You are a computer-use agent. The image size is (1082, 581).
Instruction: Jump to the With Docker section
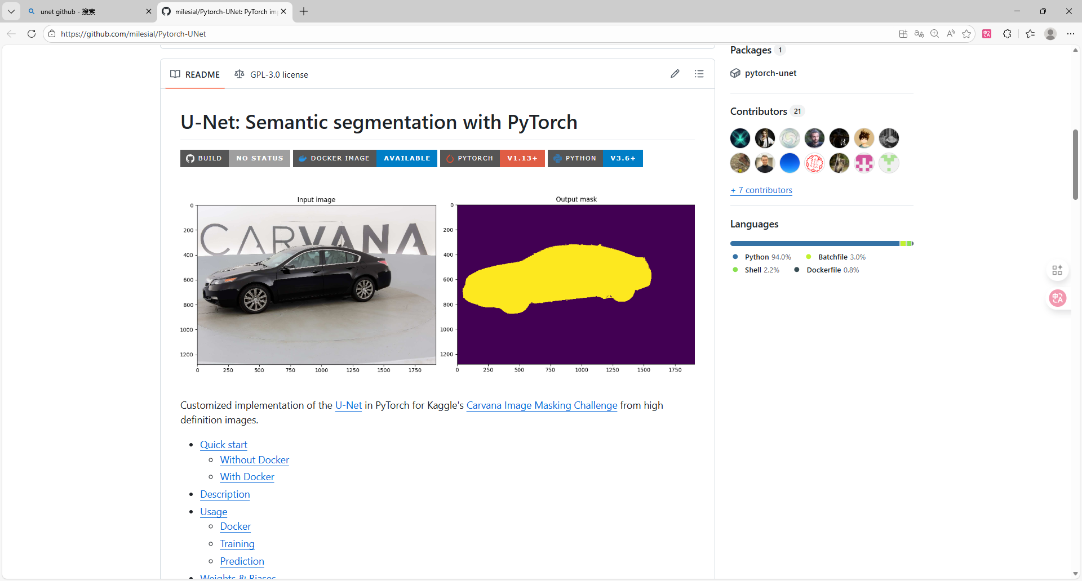pos(247,477)
